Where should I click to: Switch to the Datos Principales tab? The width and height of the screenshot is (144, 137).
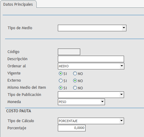(x=18, y=4)
